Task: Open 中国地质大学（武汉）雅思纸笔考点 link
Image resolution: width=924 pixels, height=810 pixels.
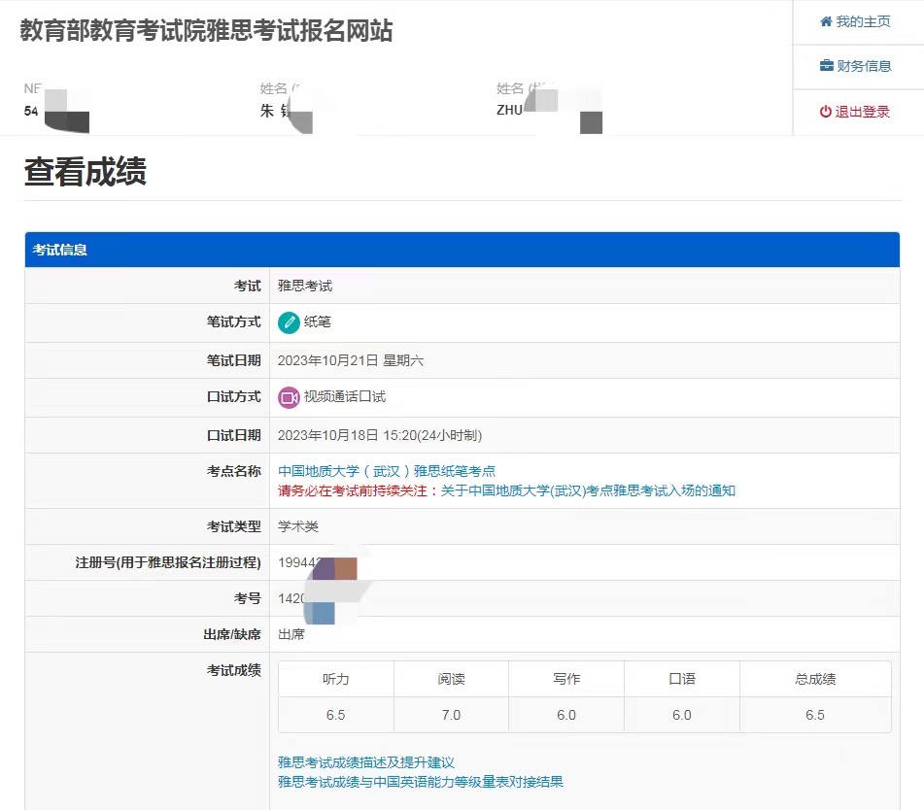Action: tap(387, 471)
